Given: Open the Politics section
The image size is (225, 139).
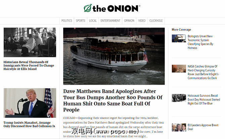Looking at the screenshot, I should pyautogui.click(x=67, y=21).
